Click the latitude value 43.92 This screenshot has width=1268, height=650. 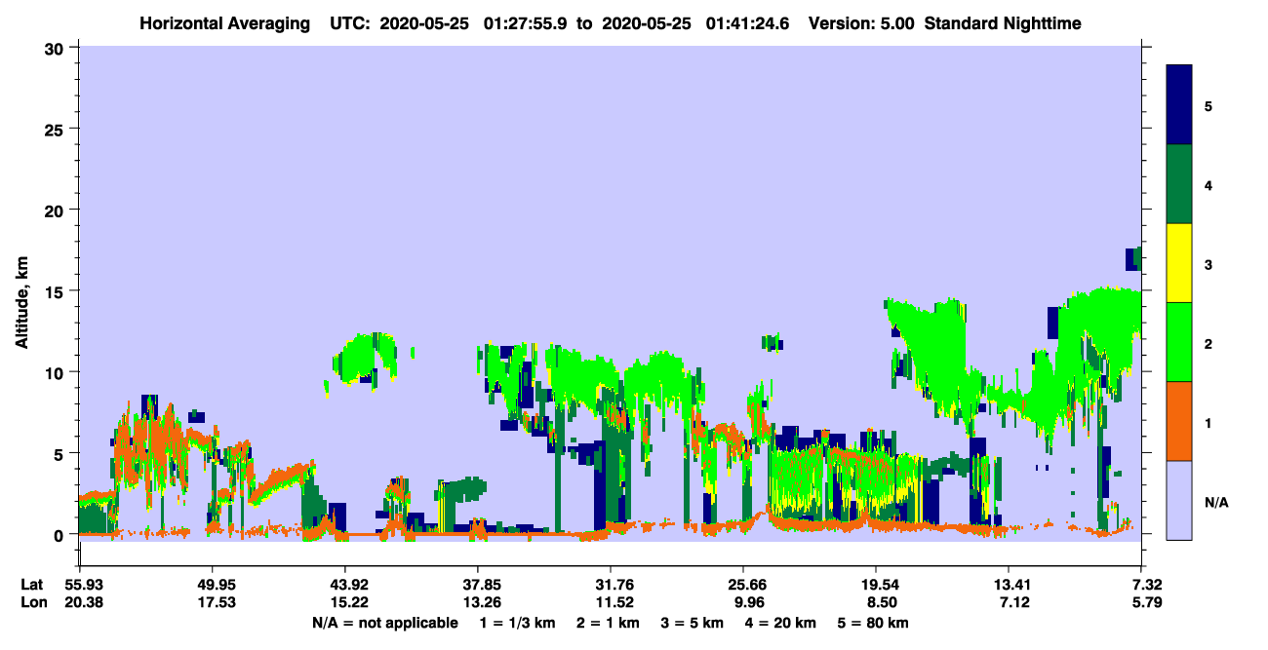[344, 585]
